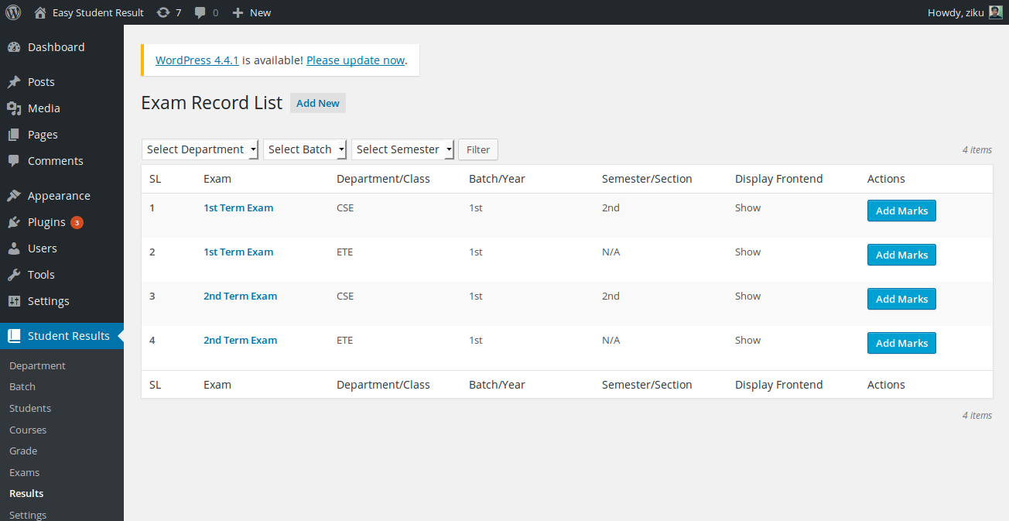Open Courses in Student Results menu
The width and height of the screenshot is (1009, 521).
[x=28, y=430]
